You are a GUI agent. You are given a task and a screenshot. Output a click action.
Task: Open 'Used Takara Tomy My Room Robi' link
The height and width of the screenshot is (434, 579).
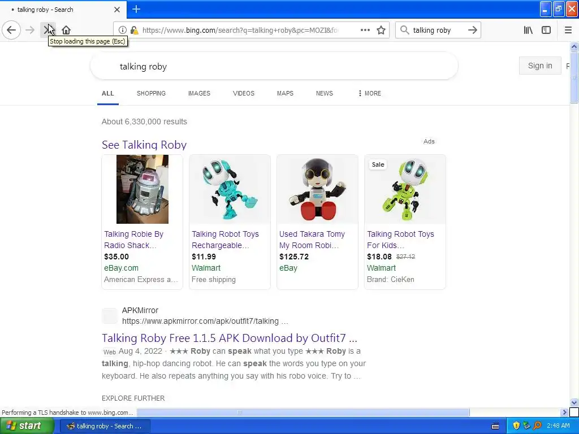click(312, 240)
